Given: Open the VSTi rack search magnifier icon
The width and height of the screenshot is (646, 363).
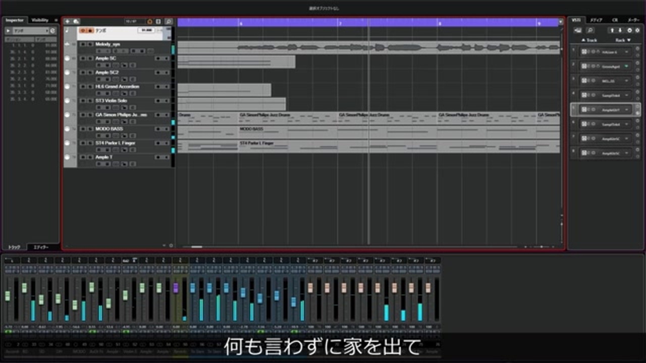Looking at the screenshot, I should (590, 31).
